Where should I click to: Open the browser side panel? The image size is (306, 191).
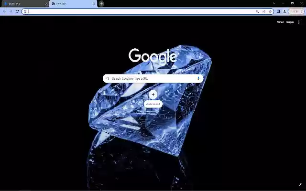click(x=278, y=11)
